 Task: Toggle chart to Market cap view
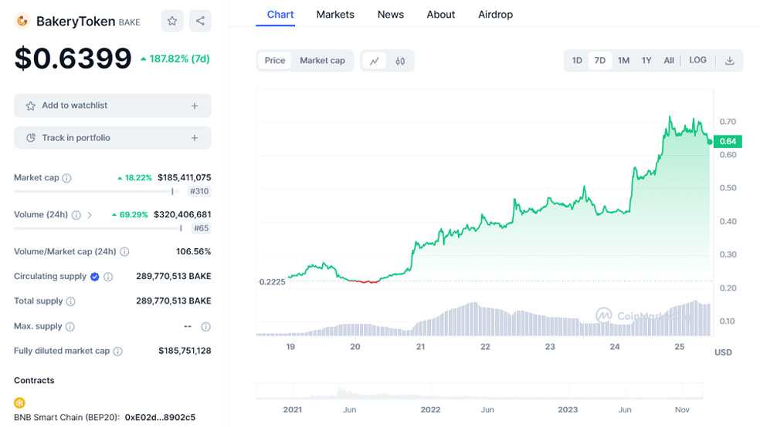(322, 61)
